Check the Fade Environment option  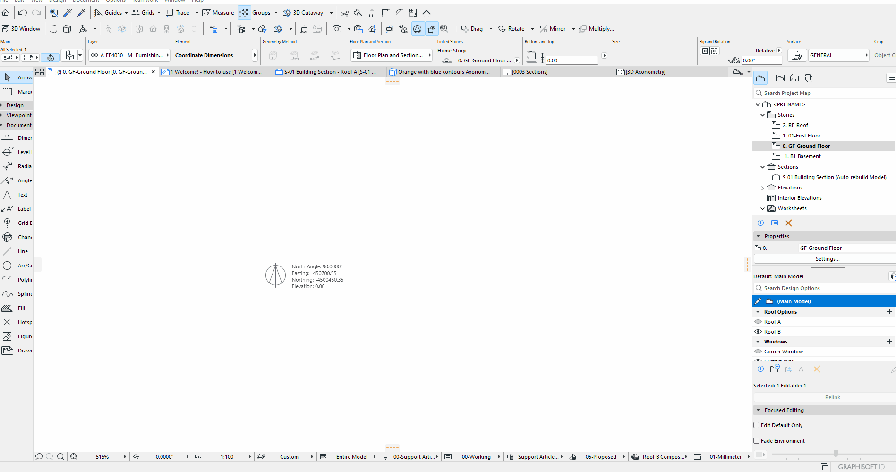(757, 441)
